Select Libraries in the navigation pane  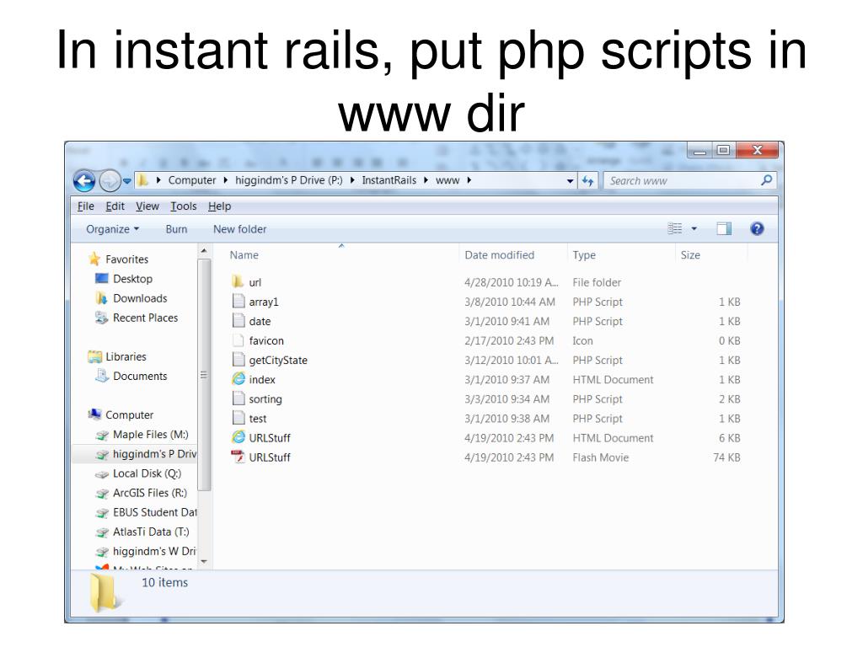tap(126, 356)
